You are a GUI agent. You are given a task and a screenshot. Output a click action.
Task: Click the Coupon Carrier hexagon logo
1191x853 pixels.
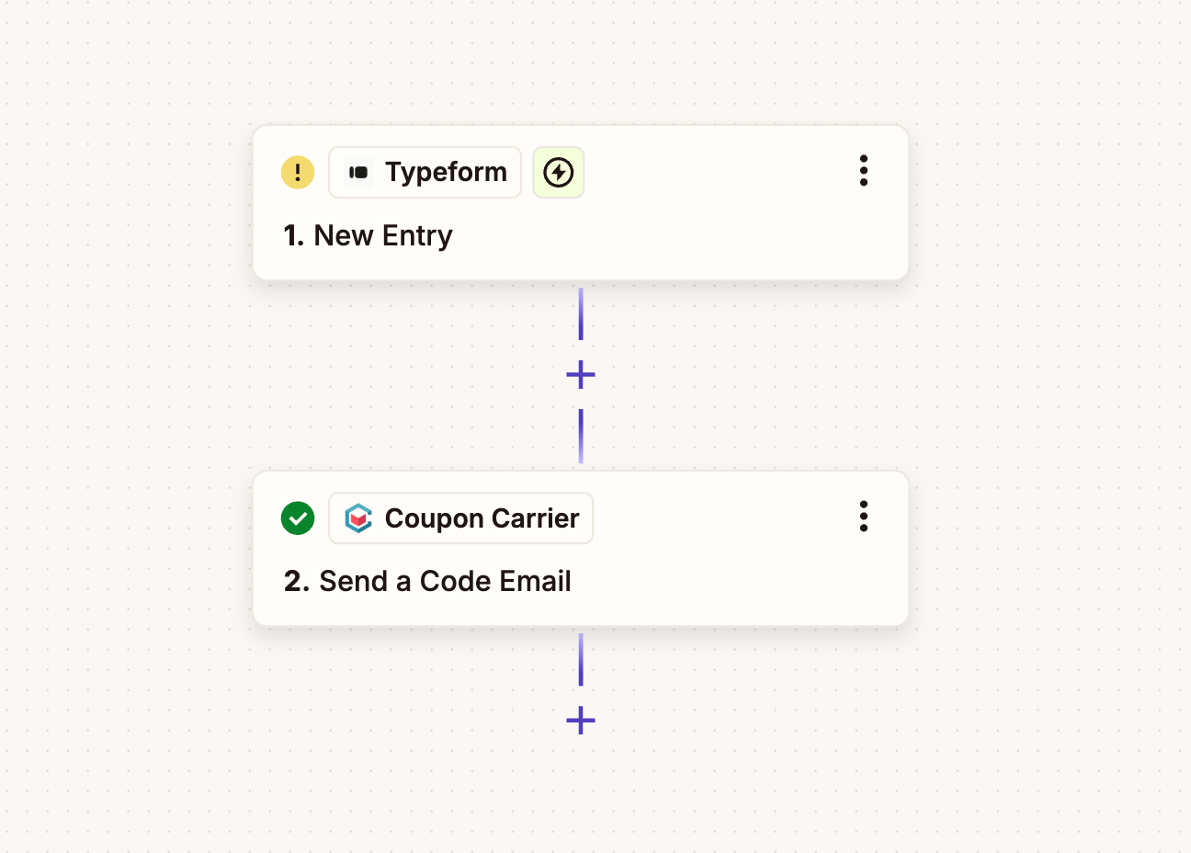[x=358, y=518]
